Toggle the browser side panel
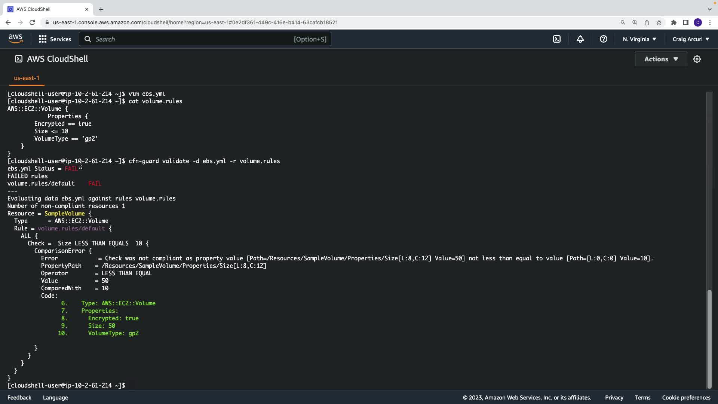The image size is (718, 404). 685,22
